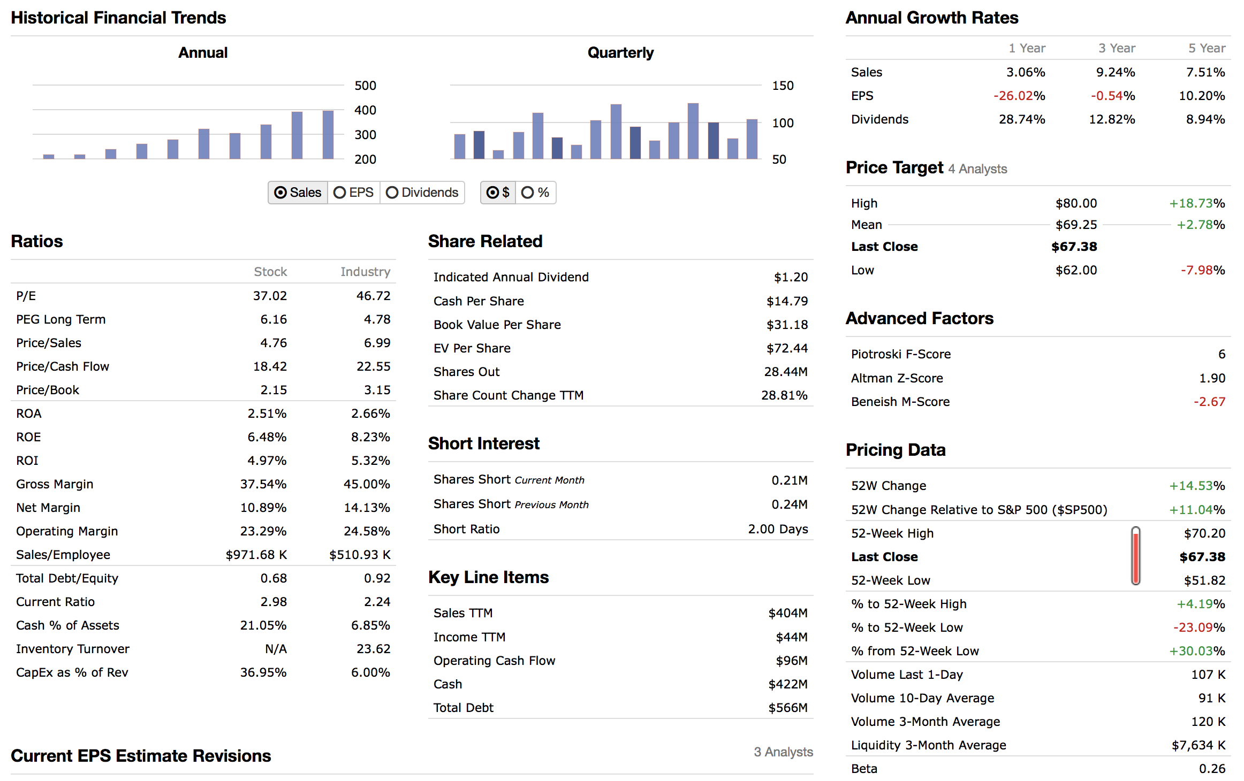Viewport: 1244px width, 781px height.
Task: Click the Industry column header in Ratios
Action: pyautogui.click(x=365, y=272)
